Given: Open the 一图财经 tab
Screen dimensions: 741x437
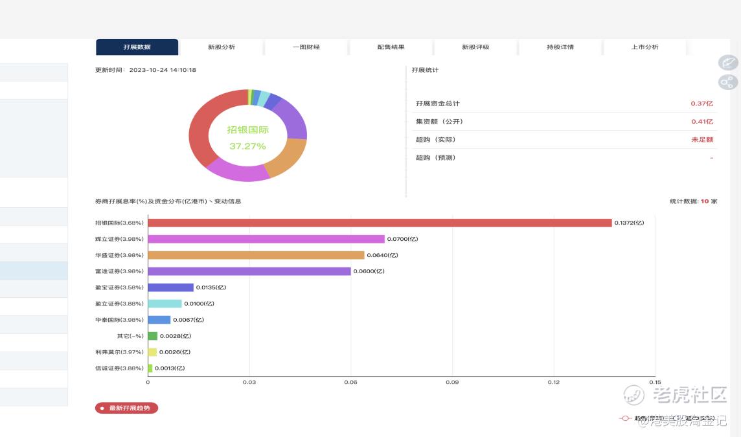Looking at the screenshot, I should pos(306,47).
